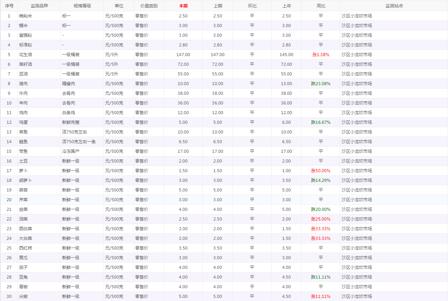Click the 冷冻国产 cell in the 带鱼 row

point(71,151)
